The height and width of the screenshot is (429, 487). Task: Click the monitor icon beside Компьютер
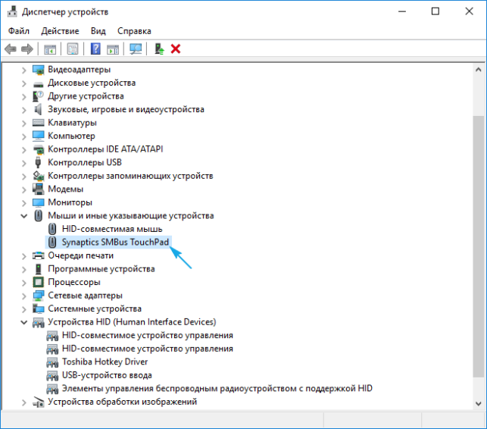point(38,136)
